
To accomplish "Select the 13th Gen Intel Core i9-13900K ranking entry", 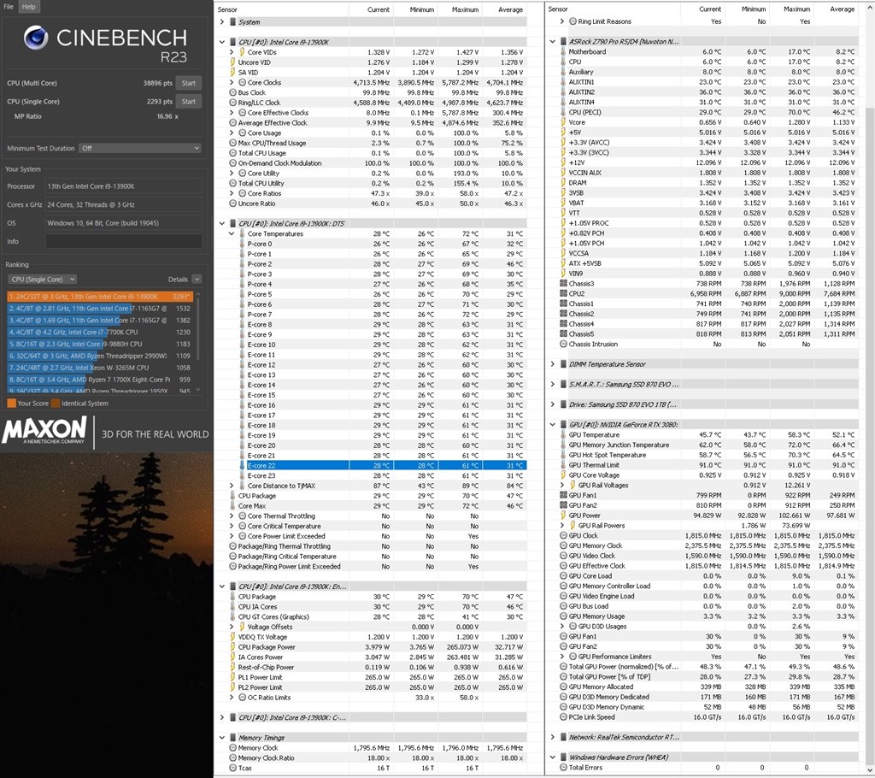I will click(100, 297).
